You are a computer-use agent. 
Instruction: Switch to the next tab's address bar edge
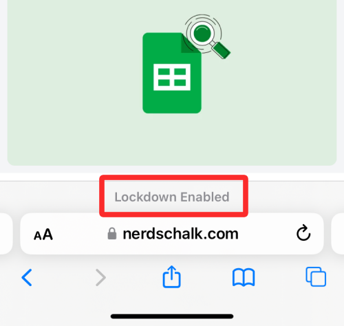click(x=338, y=234)
